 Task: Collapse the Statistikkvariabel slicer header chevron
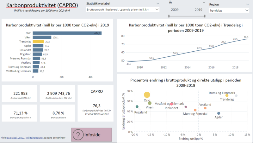coord(157,3)
